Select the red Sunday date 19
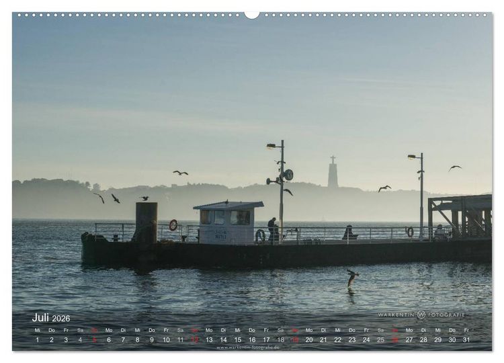Viewport: 504px width, 363px height. pyautogui.click(x=295, y=339)
